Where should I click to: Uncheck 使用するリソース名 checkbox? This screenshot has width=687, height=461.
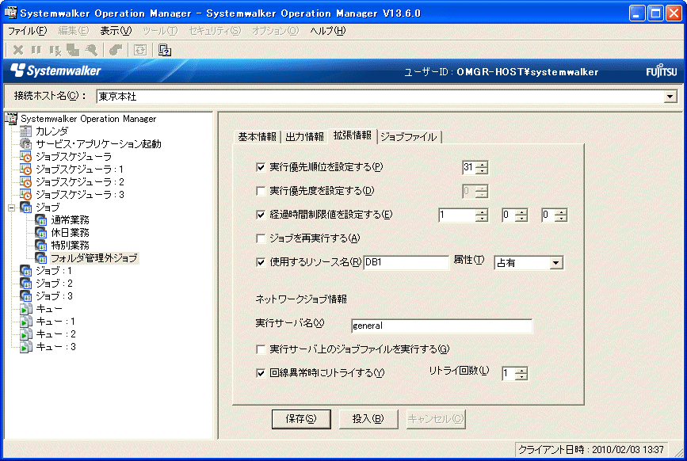point(261,262)
